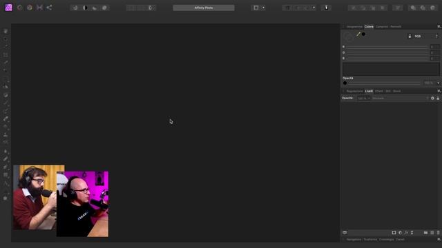442x248 pixels.
Task: Switch to the Effetti tab
Action: (379, 91)
